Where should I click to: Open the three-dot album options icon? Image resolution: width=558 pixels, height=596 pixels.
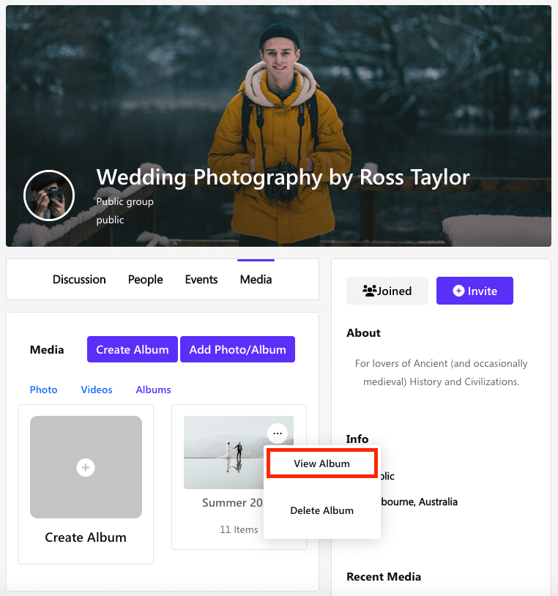(x=277, y=433)
